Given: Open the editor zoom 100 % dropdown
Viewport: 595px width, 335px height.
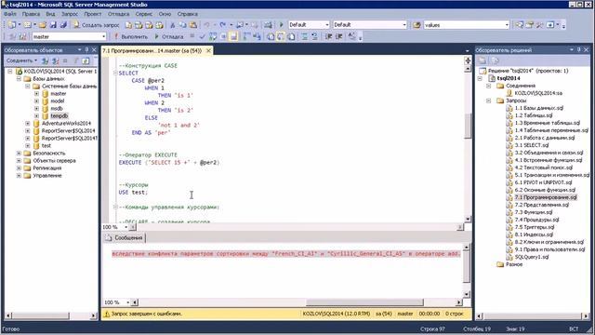Looking at the screenshot, I should (126, 227).
